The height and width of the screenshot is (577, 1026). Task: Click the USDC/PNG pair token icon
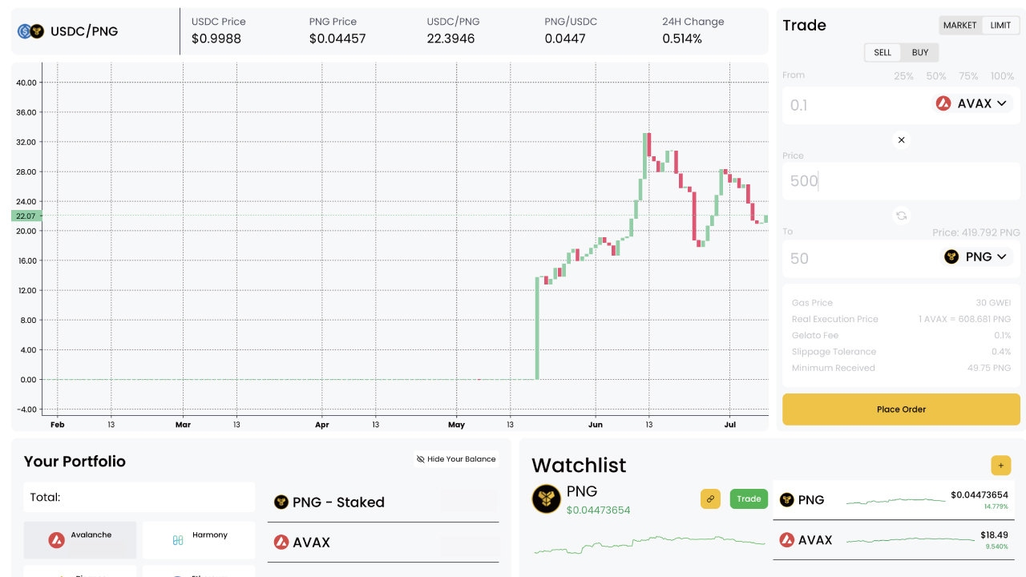(x=30, y=31)
